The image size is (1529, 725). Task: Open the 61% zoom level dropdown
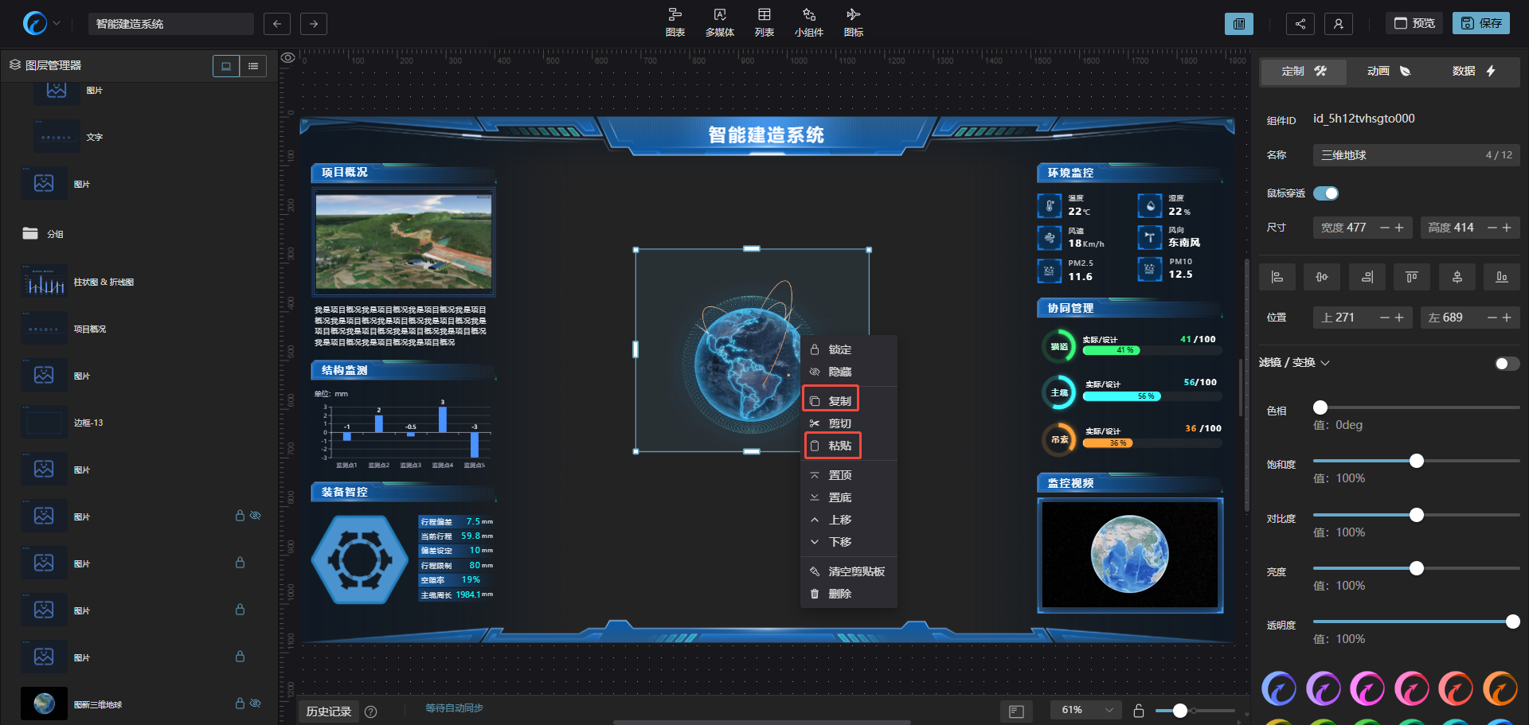(1086, 710)
